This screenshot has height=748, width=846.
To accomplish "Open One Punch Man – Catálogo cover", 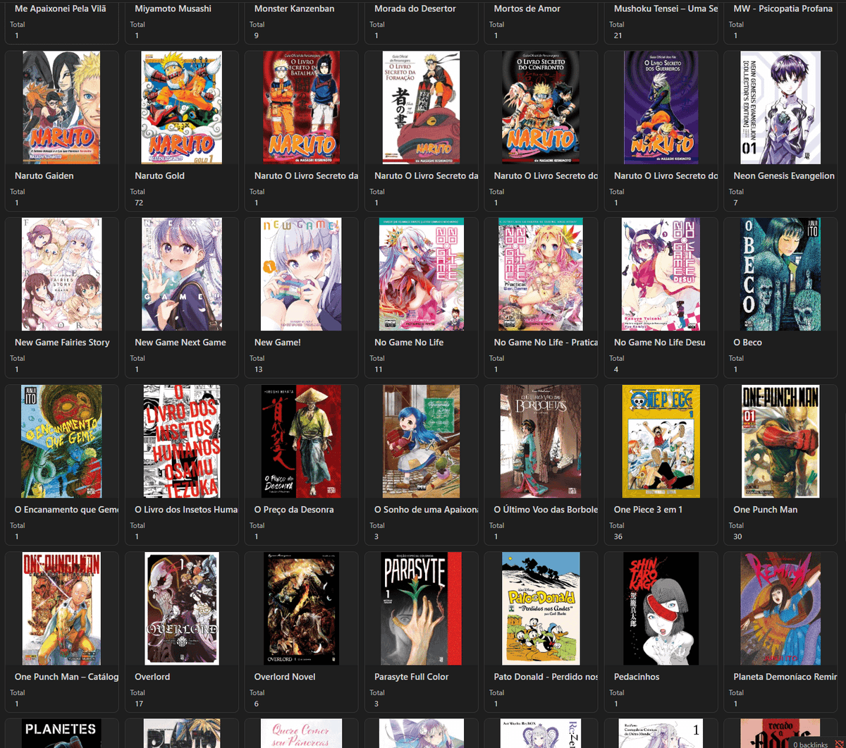I will click(x=61, y=608).
